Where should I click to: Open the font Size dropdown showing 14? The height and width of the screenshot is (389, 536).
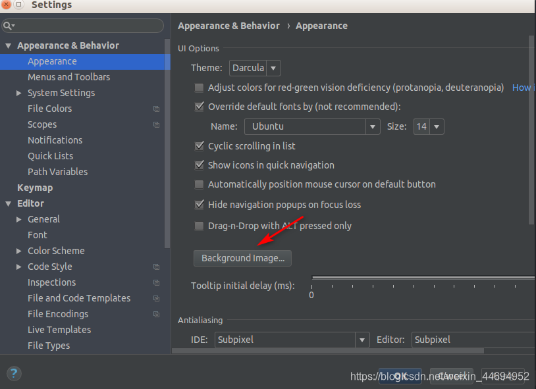429,126
